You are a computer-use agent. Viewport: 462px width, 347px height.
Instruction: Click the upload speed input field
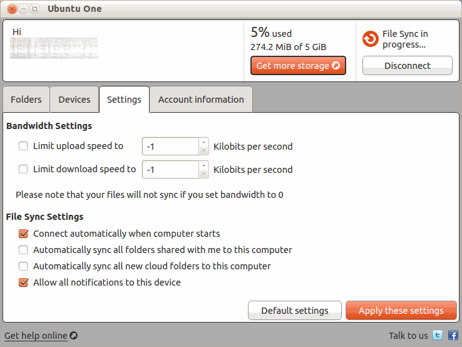pos(171,147)
